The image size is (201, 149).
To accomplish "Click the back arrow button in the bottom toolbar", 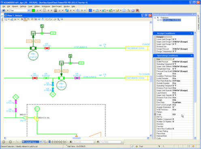I will click(4, 142).
